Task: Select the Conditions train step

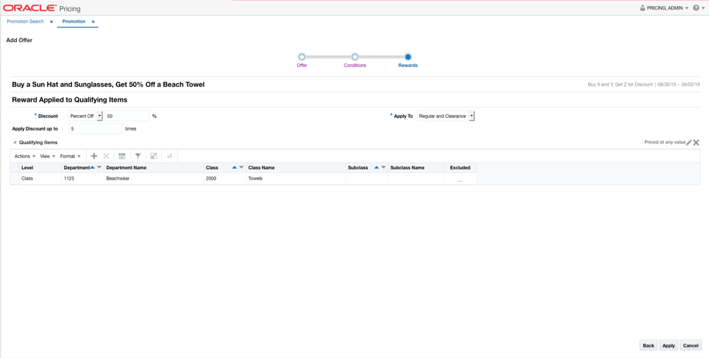Action: point(355,57)
